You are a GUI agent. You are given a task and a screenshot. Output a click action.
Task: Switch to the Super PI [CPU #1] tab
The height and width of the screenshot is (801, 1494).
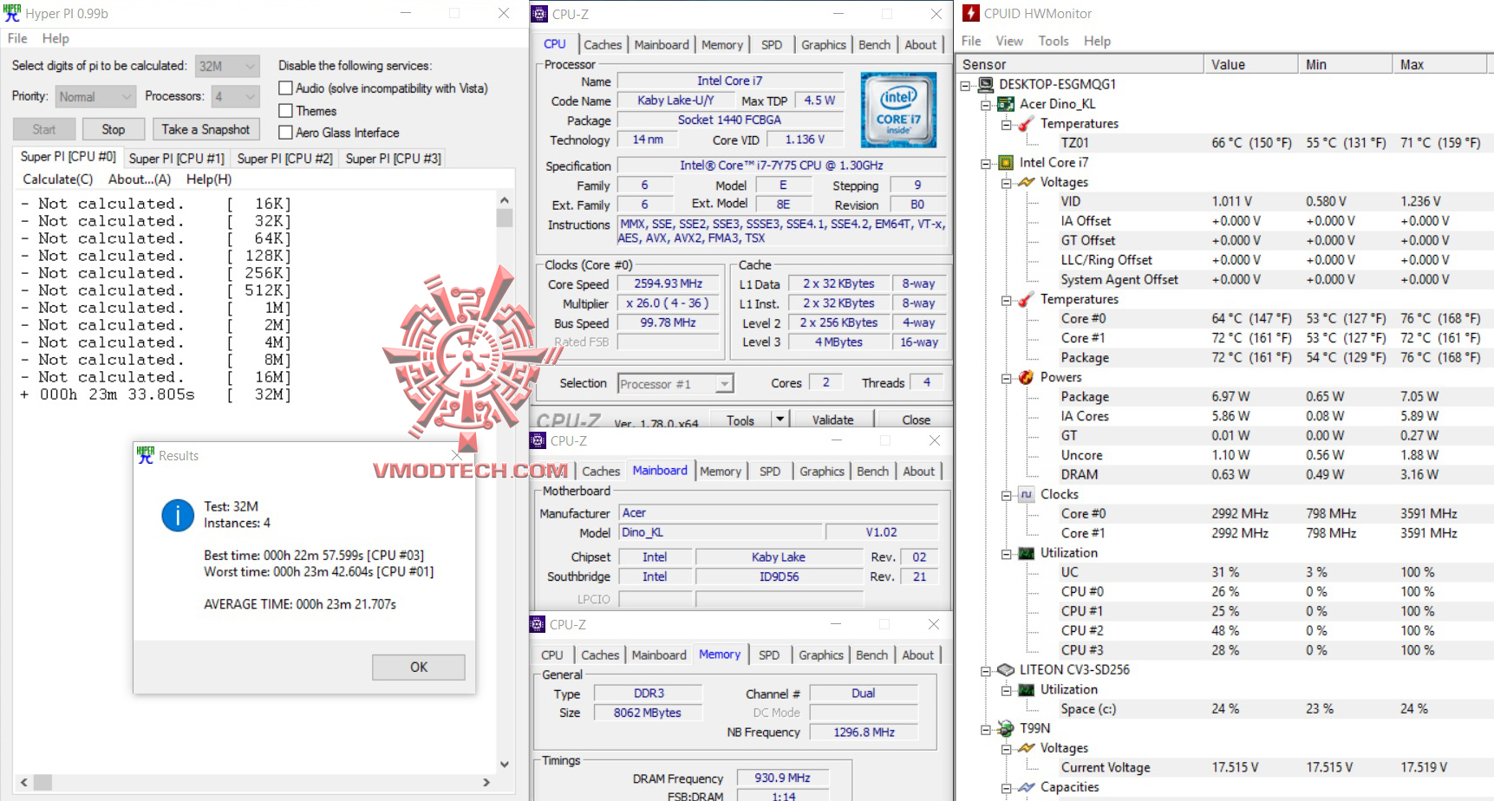(176, 159)
